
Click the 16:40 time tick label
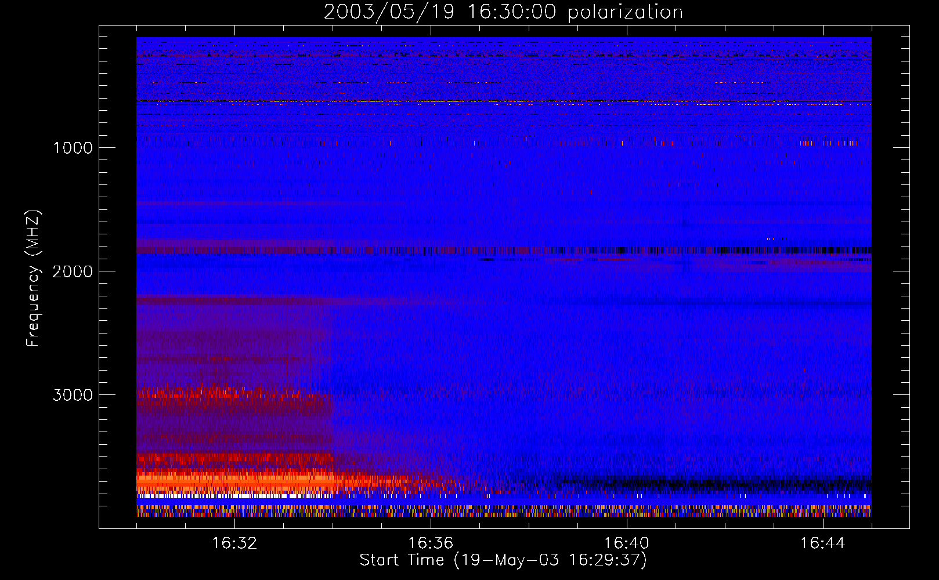click(x=627, y=543)
